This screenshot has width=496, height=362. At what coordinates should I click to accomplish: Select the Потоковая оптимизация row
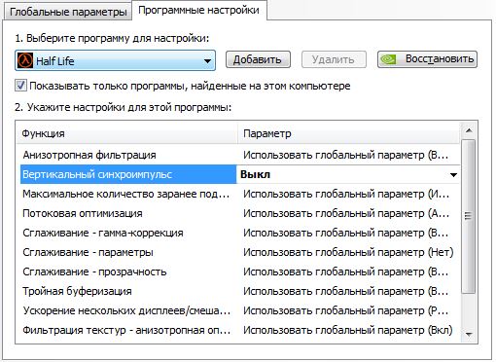tap(240, 213)
